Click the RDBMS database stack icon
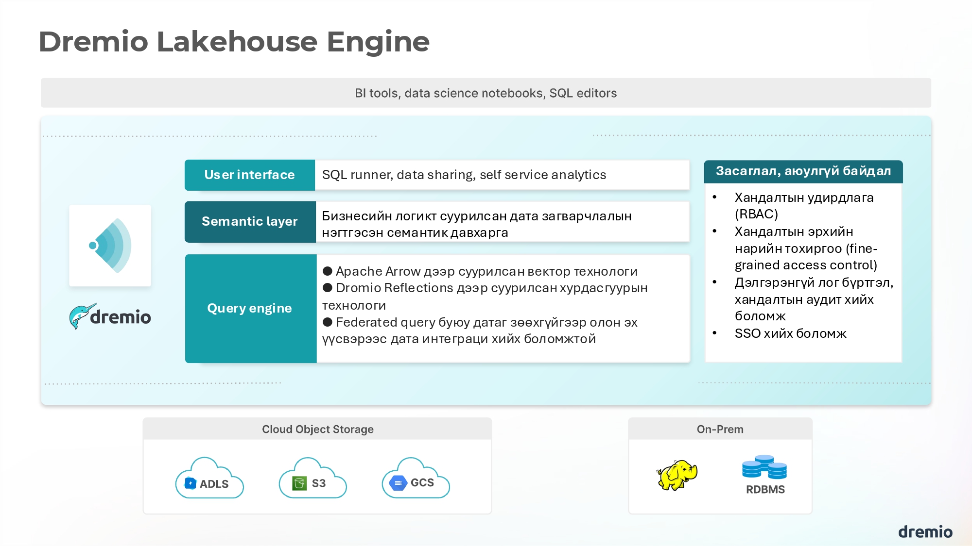This screenshot has height=546, width=972. (764, 467)
